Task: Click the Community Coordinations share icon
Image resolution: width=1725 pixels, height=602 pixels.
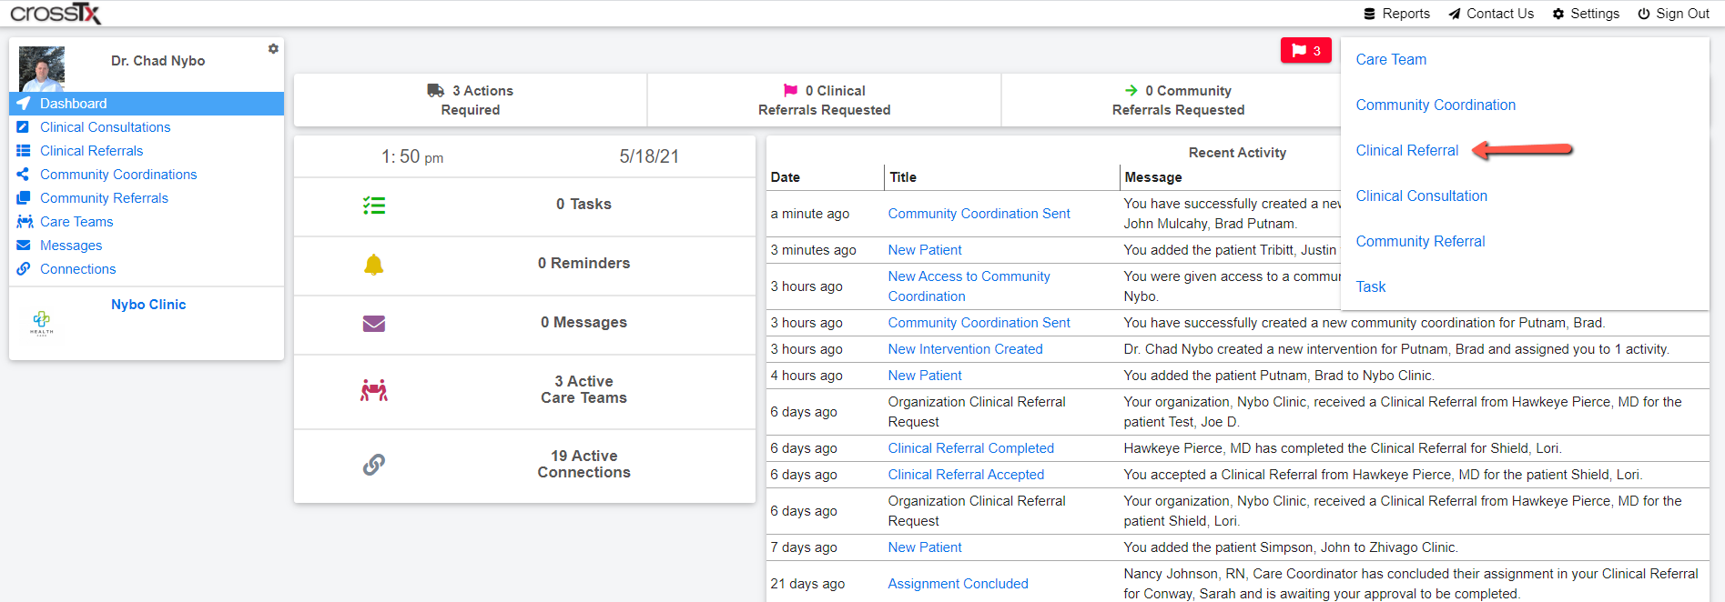Action: [24, 175]
